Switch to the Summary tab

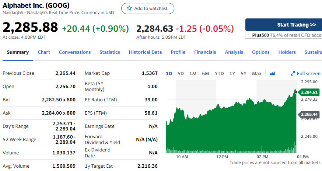click(18, 52)
